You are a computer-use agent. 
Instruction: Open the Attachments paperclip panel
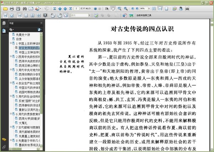tap(4, 147)
